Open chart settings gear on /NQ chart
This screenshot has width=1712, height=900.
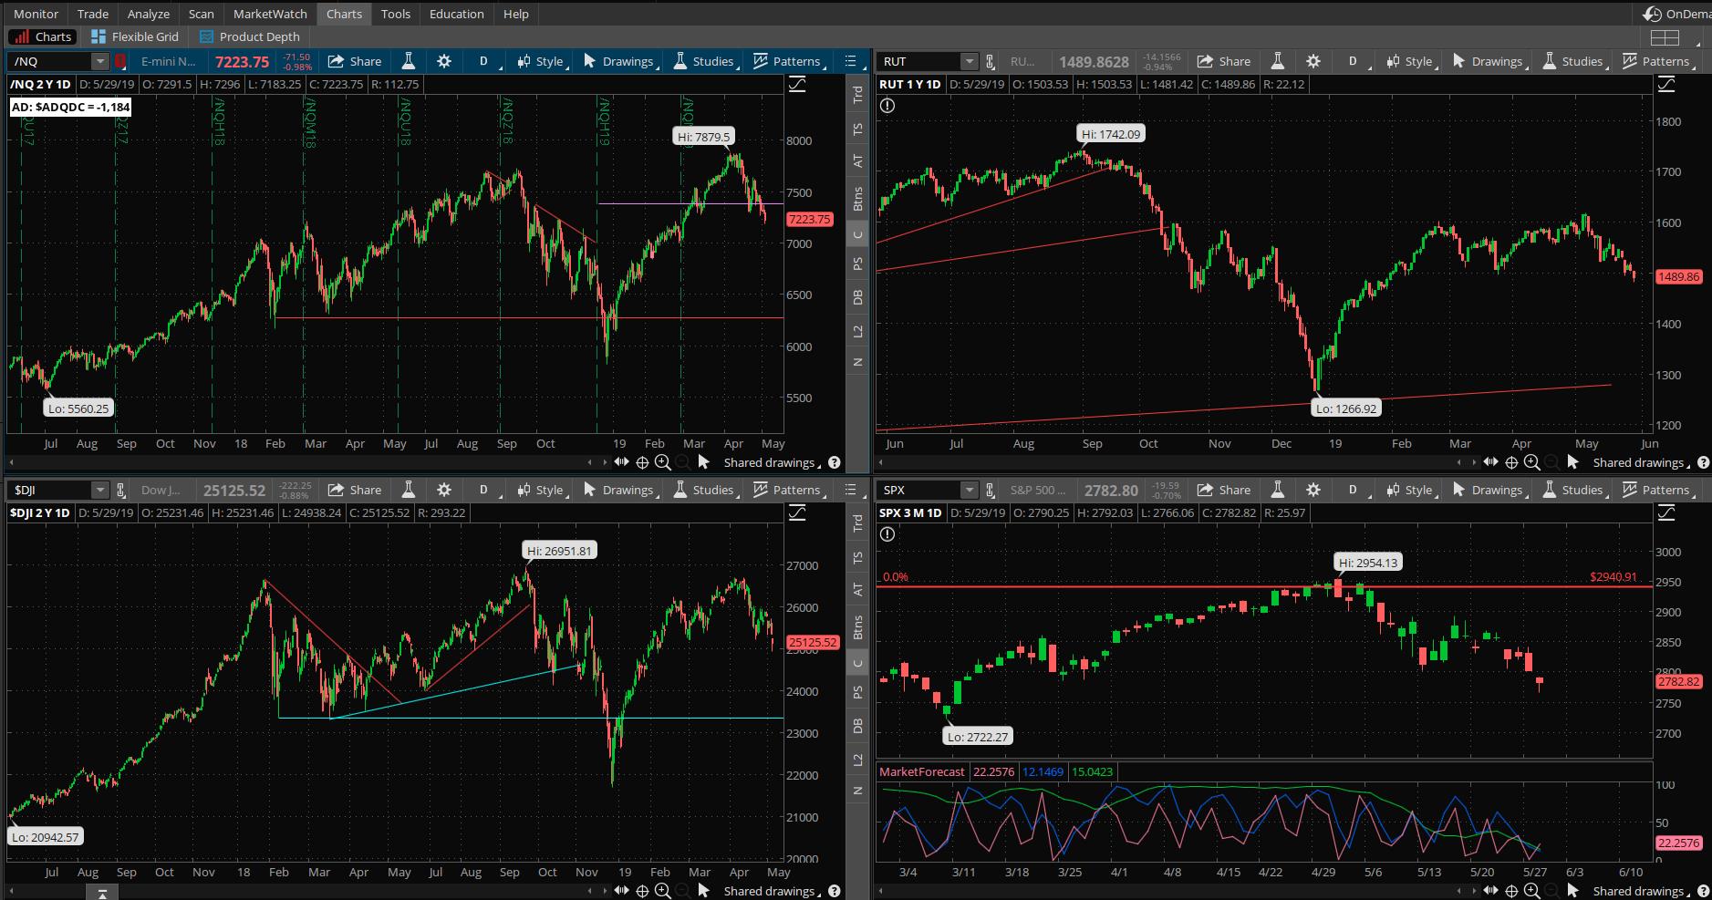coord(444,61)
